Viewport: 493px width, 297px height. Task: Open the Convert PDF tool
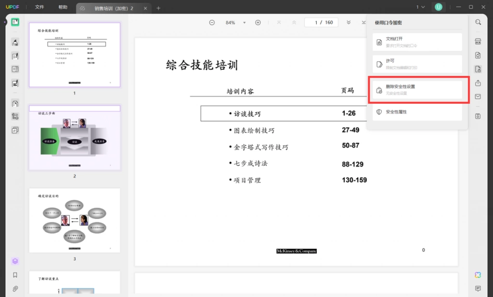click(478, 55)
